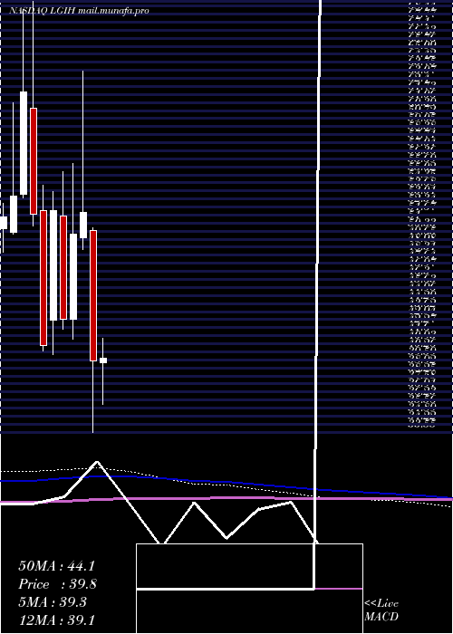Click the tallest red candlestick body
The height and width of the screenshot is (634, 453).
pos(43,278)
